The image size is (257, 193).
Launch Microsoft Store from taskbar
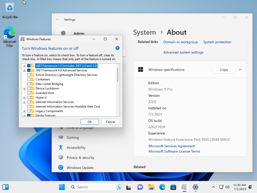coord(173,187)
